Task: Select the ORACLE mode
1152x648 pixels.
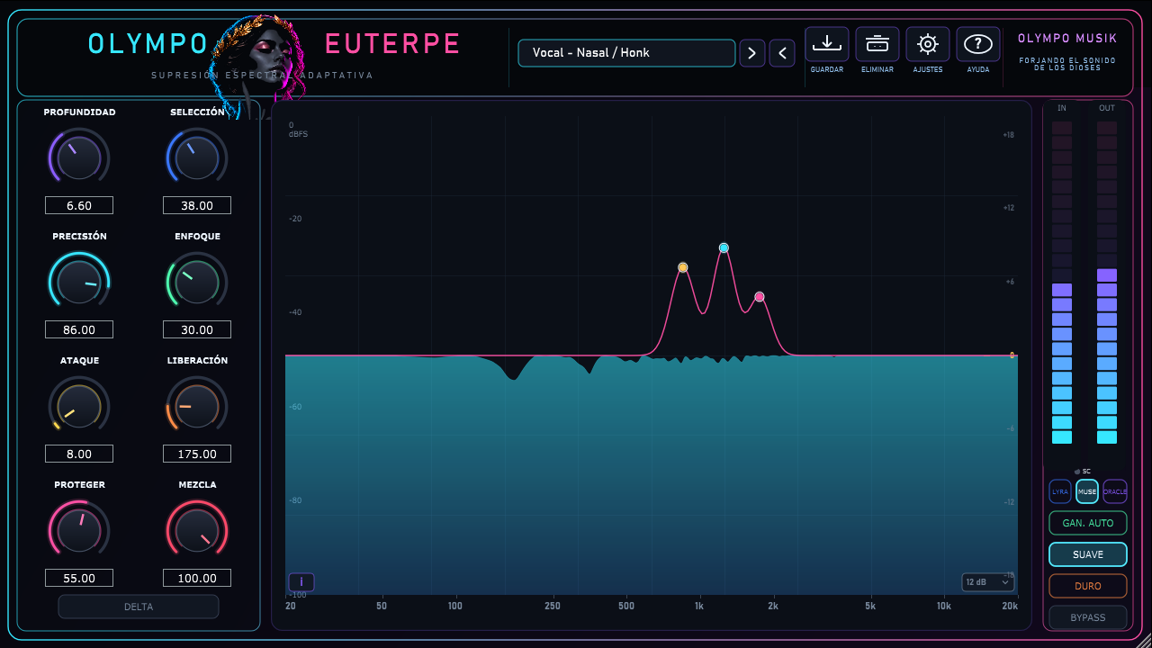Action: (1115, 492)
